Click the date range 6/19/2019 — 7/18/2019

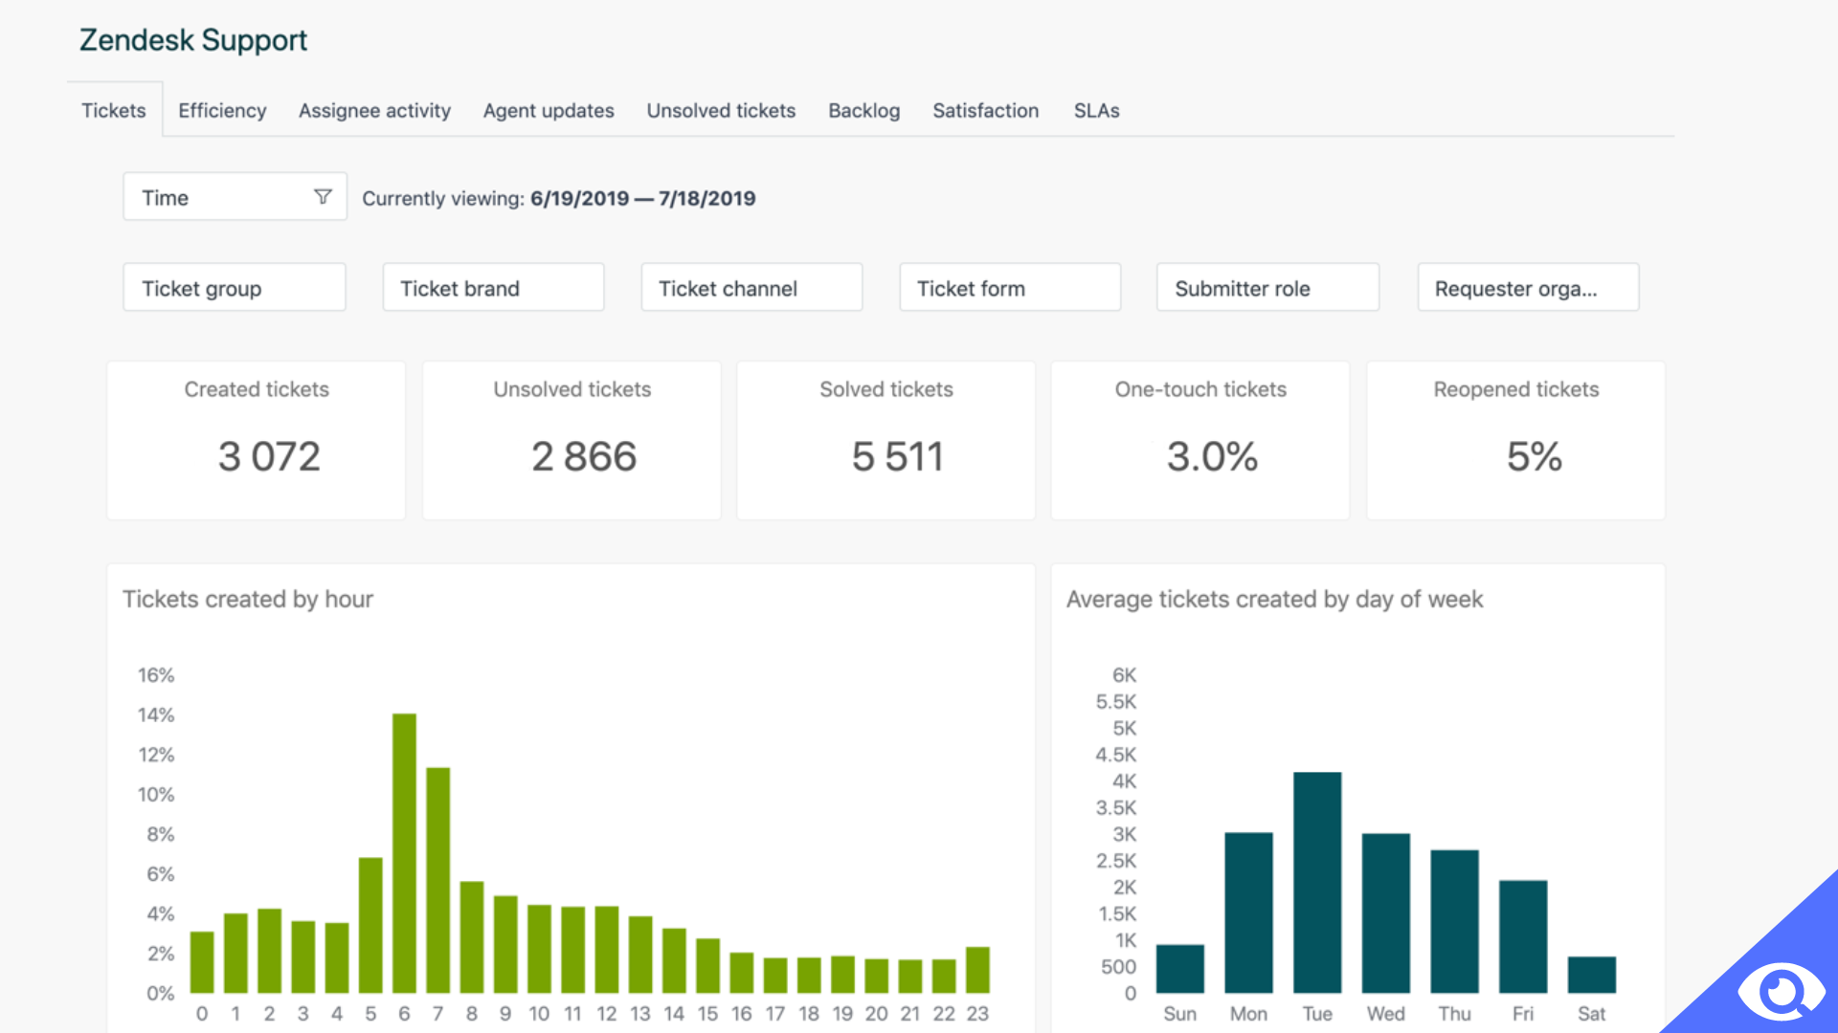(x=643, y=198)
